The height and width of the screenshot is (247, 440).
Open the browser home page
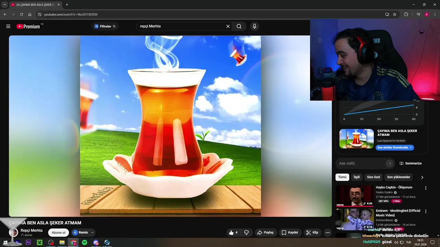pyautogui.click(x=30, y=14)
